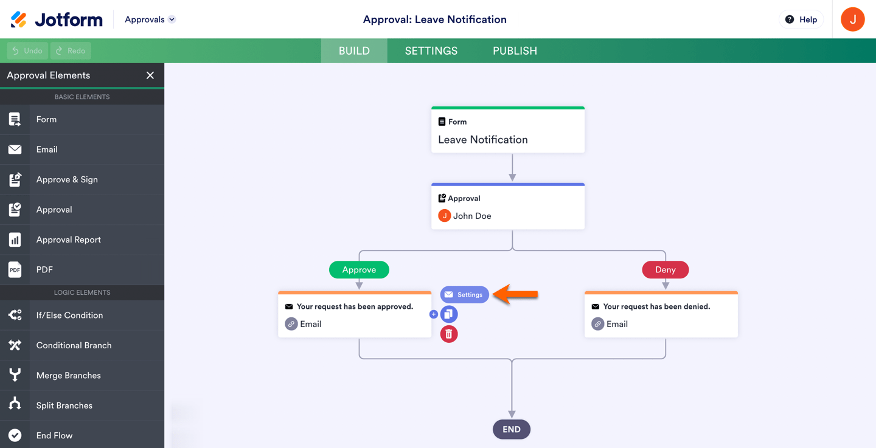Click the Redo button
The height and width of the screenshot is (448, 876).
[x=71, y=51]
